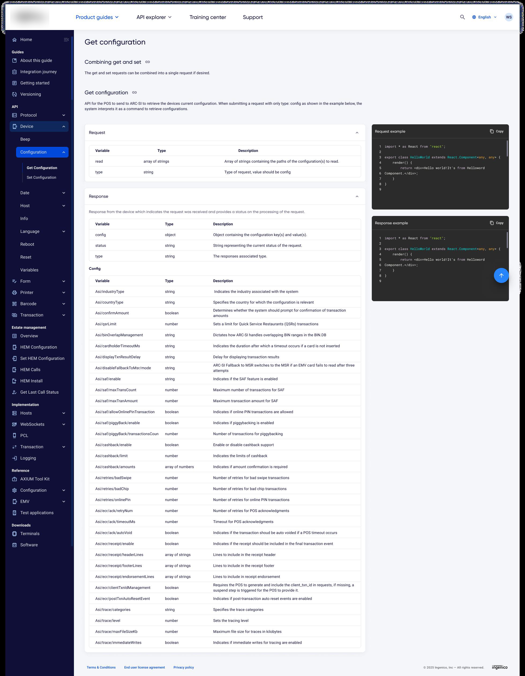Collapse the Response section chevron
The image size is (525, 676).
357,196
